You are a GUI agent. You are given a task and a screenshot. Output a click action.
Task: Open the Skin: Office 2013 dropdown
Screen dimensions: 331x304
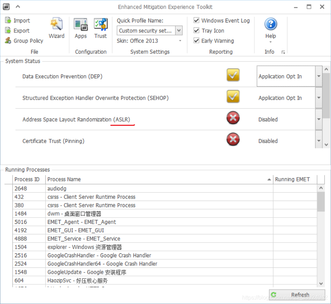(x=180, y=40)
